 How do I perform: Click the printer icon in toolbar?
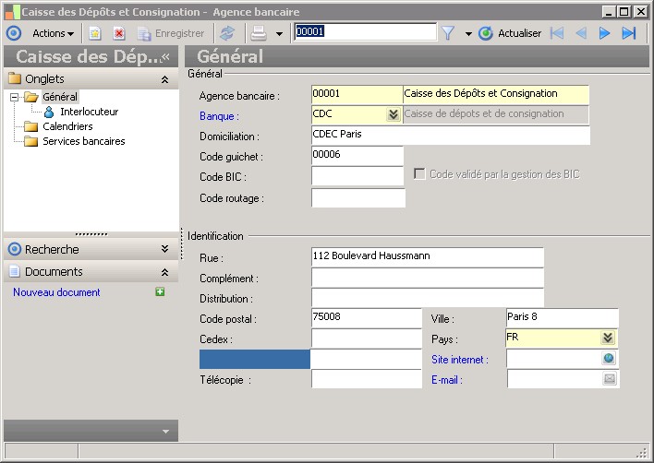coord(260,33)
